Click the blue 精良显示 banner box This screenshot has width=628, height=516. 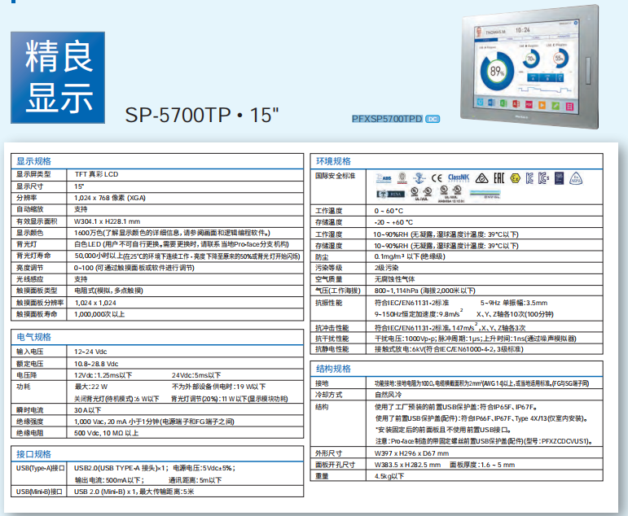click(x=58, y=77)
